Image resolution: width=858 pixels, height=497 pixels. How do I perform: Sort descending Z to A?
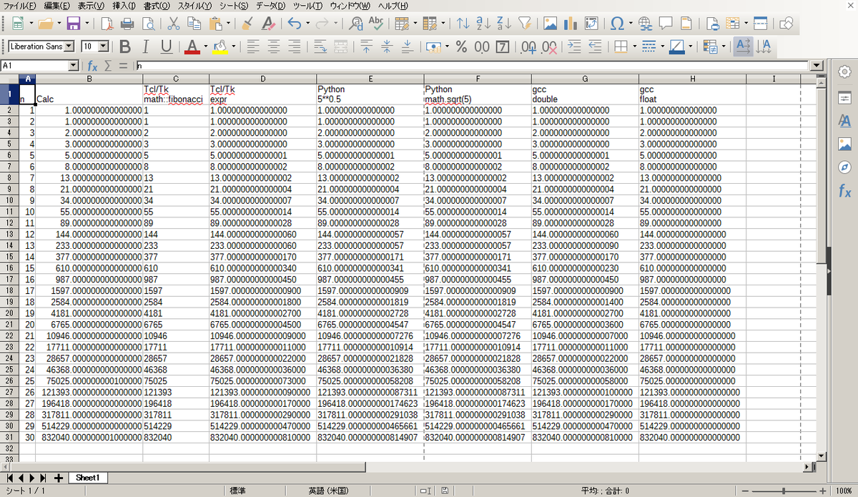click(x=504, y=24)
